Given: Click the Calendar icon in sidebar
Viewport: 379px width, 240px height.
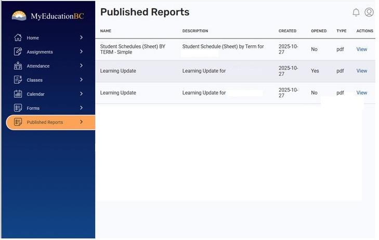Looking at the screenshot, I should pos(18,94).
